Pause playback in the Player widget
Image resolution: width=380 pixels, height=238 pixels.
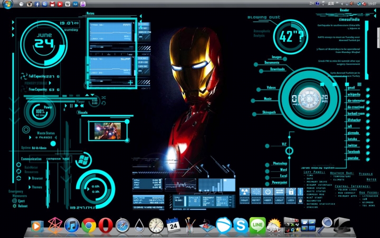point(72,106)
